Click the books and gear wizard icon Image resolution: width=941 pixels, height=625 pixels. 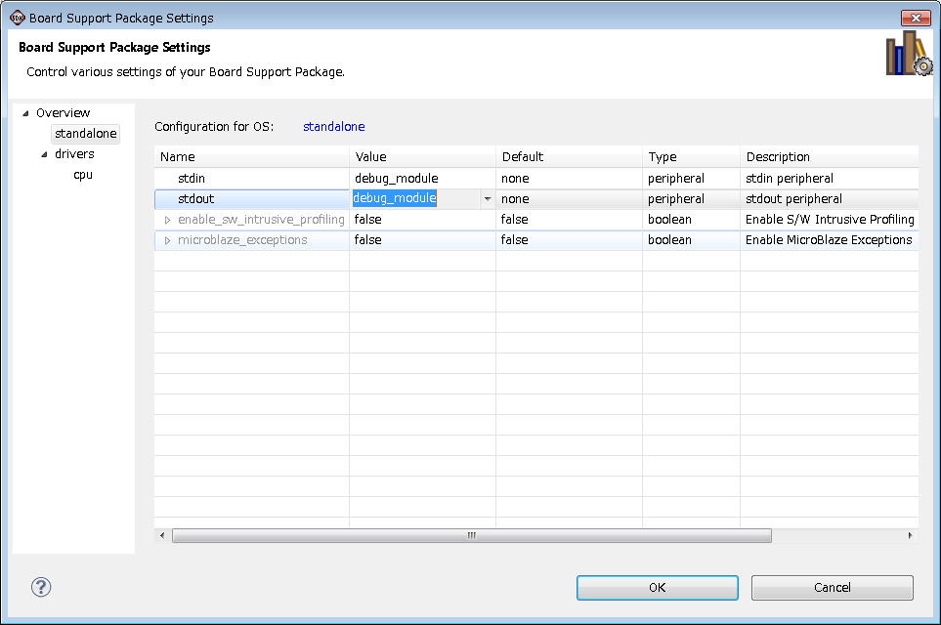(x=908, y=55)
